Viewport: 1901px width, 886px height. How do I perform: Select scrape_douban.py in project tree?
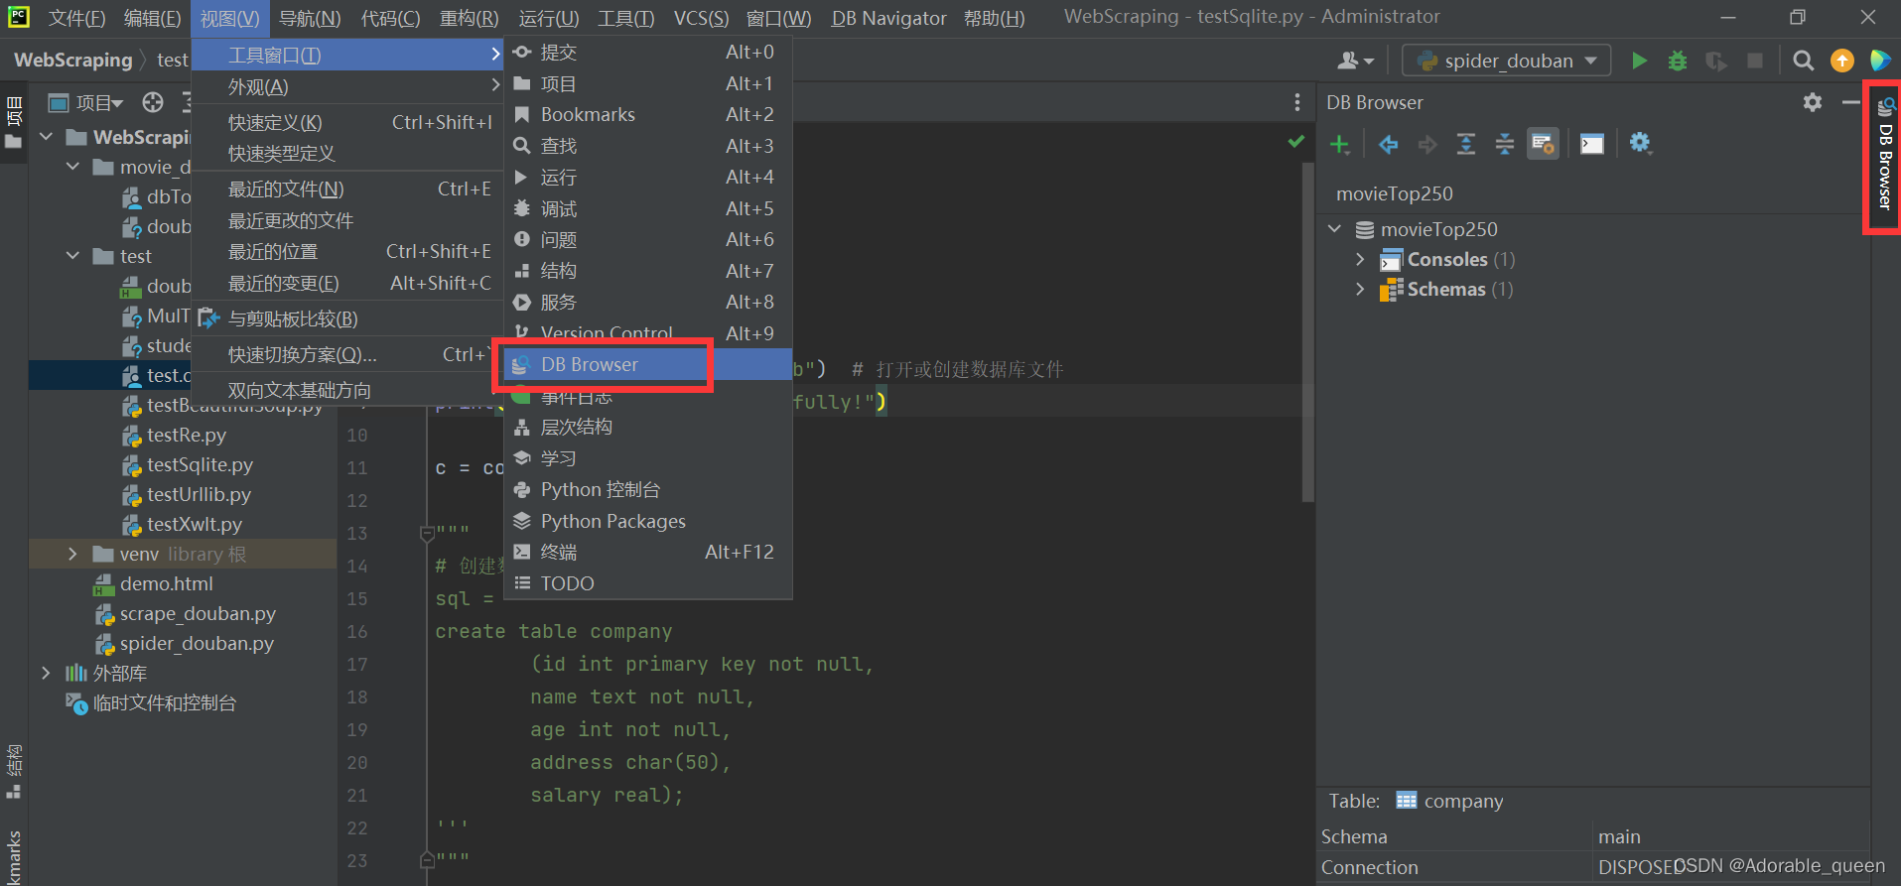(x=198, y=613)
